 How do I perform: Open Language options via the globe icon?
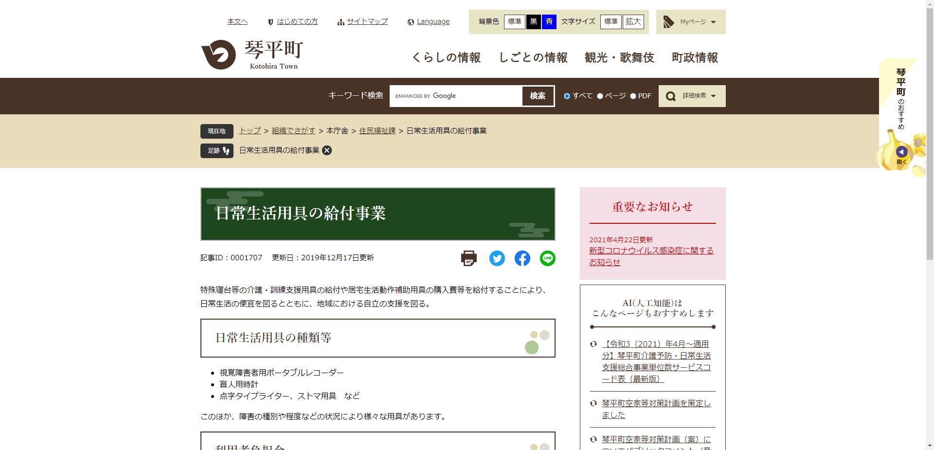[411, 21]
